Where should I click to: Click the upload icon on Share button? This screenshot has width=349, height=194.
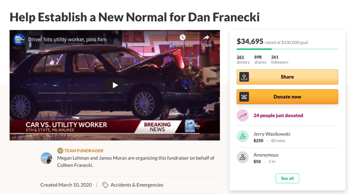(244, 77)
